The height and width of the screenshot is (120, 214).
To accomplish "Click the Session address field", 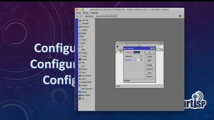I will point(110,16).
